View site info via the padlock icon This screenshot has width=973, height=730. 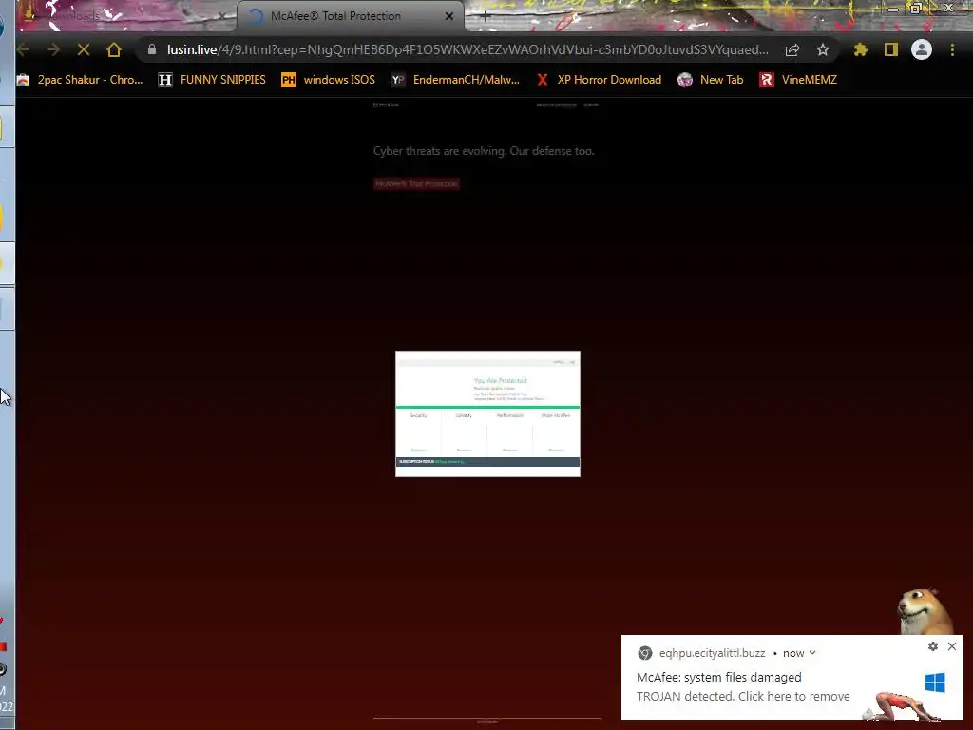151,49
